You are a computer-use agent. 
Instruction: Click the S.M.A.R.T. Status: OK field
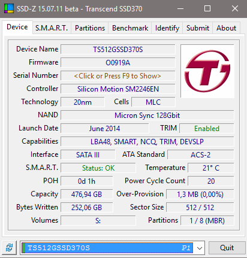tap(98, 168)
